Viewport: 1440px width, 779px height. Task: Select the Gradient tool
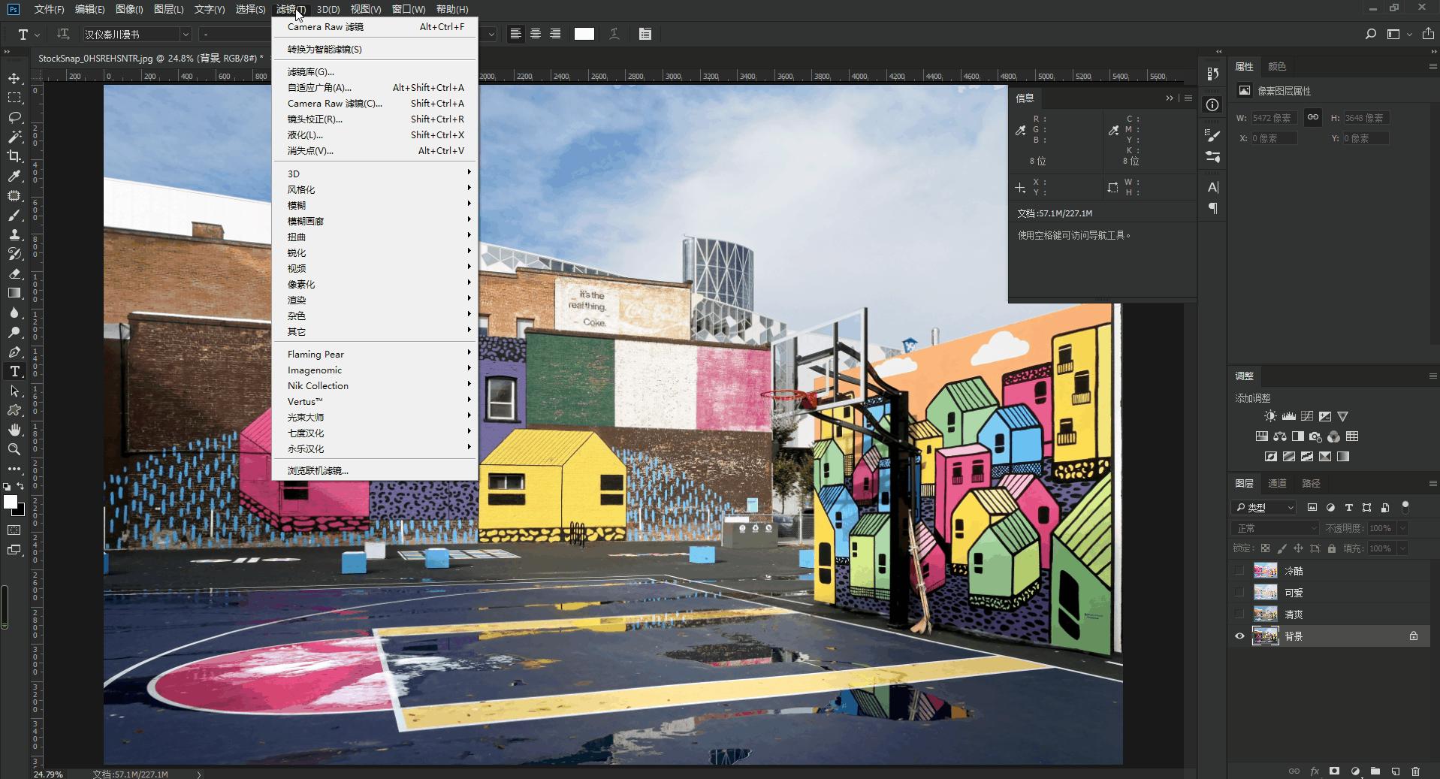point(14,293)
